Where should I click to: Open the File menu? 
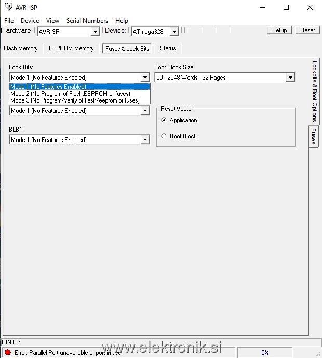pos(9,21)
